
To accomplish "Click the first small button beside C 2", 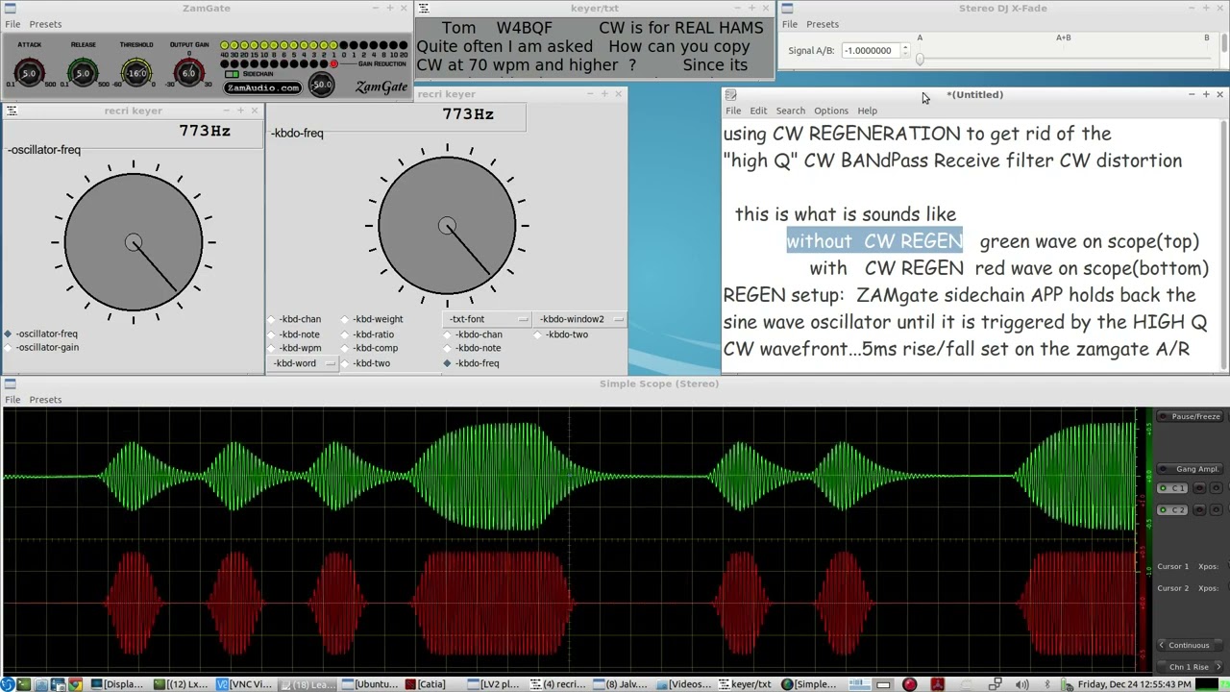I will coord(1201,510).
